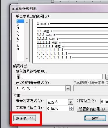
Task: Select level 5 in the level list
Action: click(20, 35)
